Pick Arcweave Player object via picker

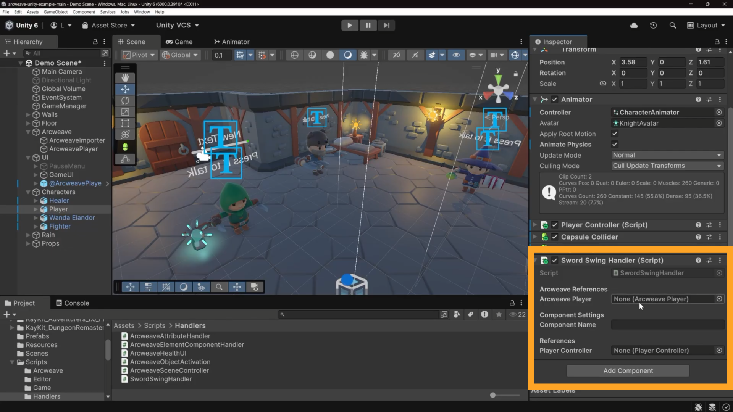(719, 299)
